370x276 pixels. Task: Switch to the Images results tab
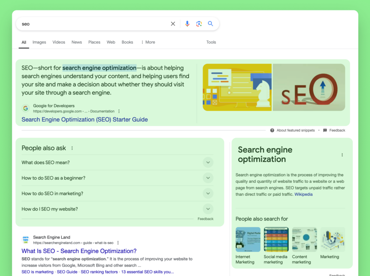pyautogui.click(x=39, y=42)
